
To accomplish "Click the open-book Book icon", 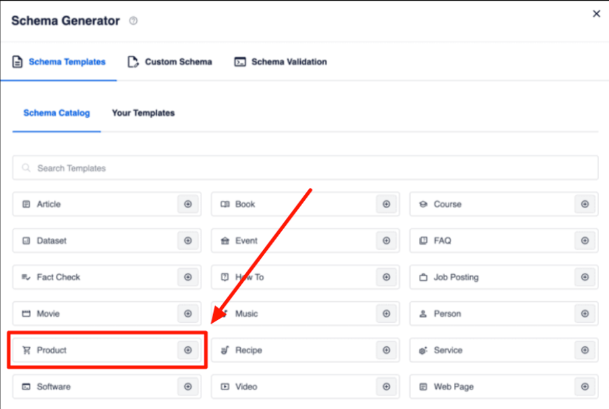I will 225,204.
